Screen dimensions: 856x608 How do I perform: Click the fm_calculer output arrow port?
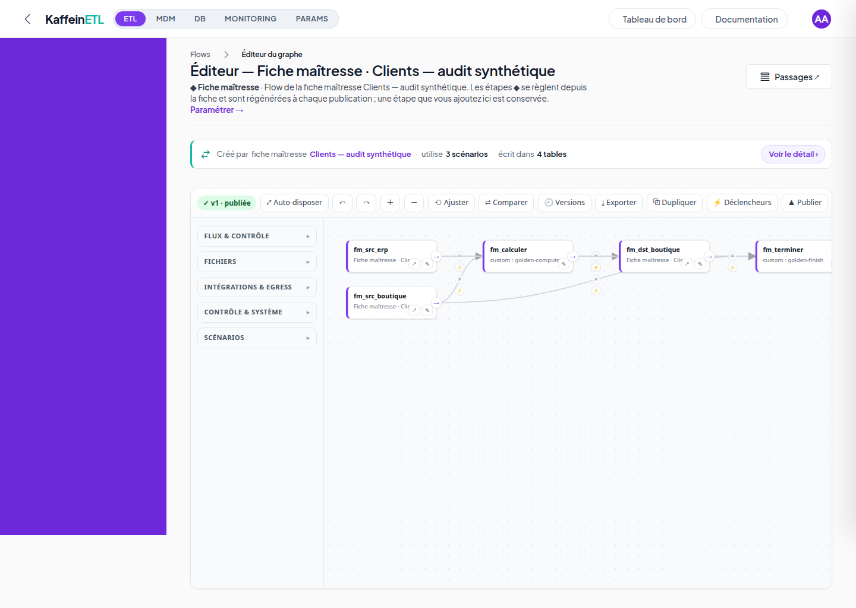pos(573,257)
